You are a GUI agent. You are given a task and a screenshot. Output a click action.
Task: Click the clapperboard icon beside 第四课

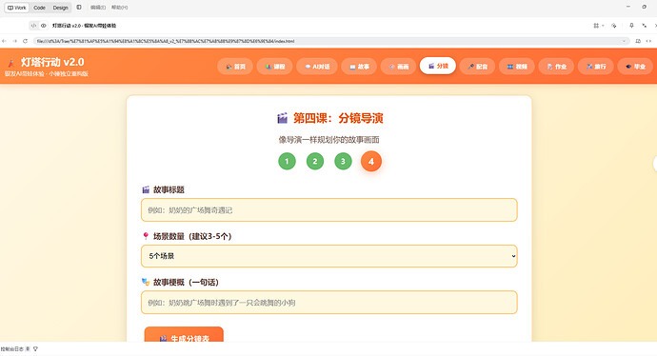pos(283,118)
